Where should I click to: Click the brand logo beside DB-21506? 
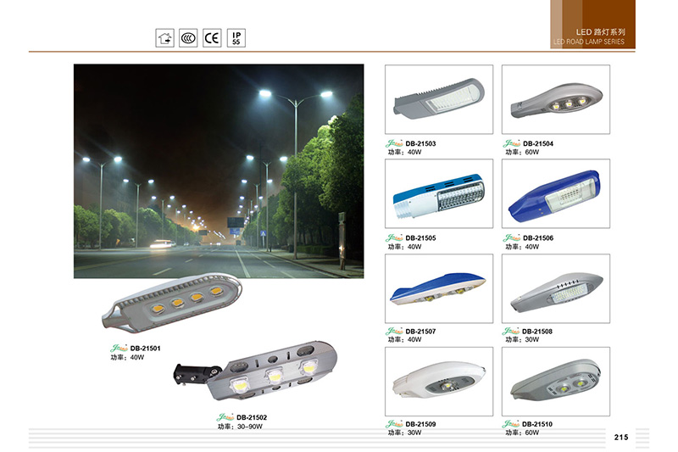(512, 238)
